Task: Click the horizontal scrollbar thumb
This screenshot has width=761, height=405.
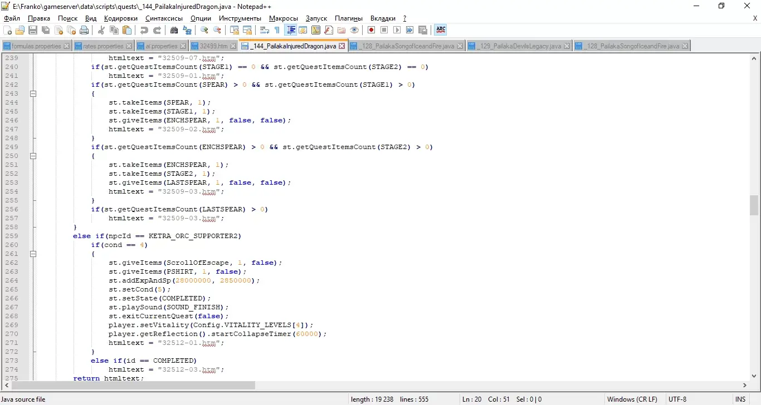Action: [x=133, y=385]
